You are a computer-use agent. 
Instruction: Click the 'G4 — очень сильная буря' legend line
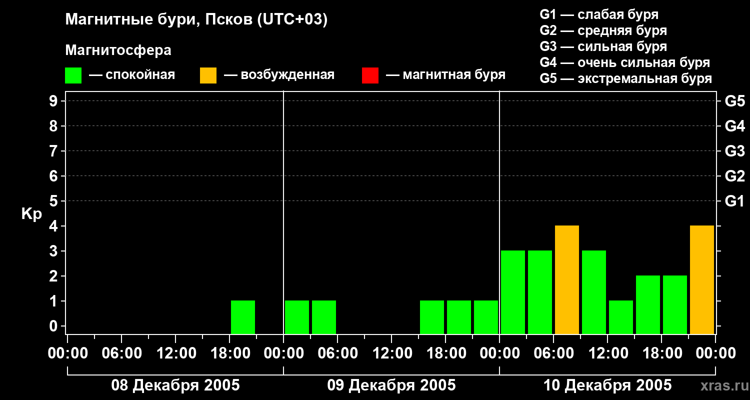[624, 62]
